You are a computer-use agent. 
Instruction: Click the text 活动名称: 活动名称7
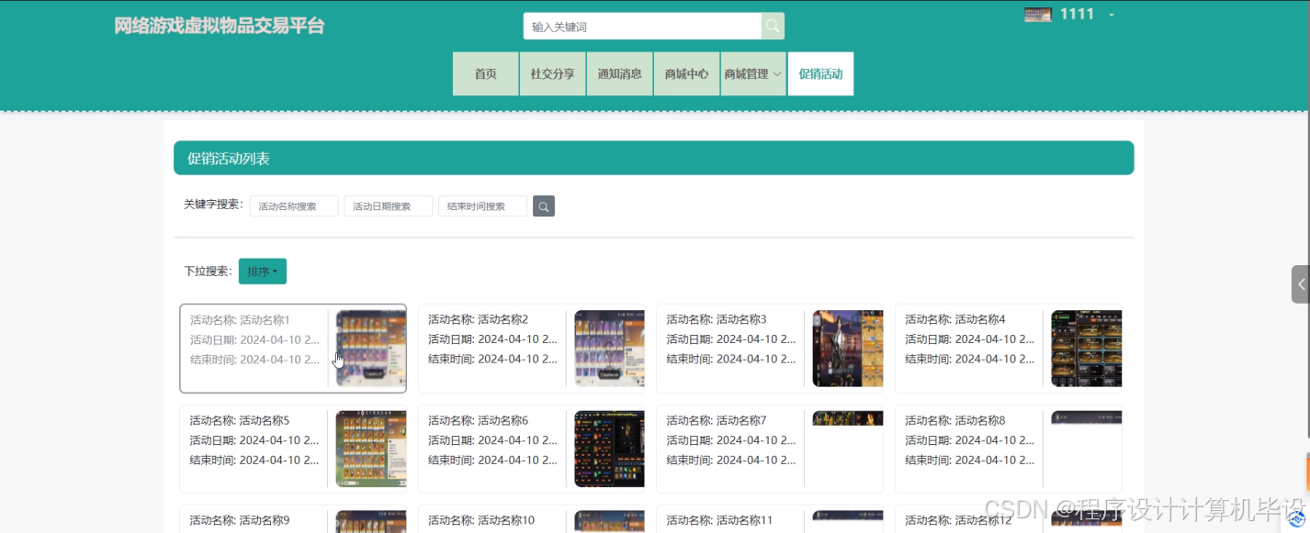coord(717,420)
